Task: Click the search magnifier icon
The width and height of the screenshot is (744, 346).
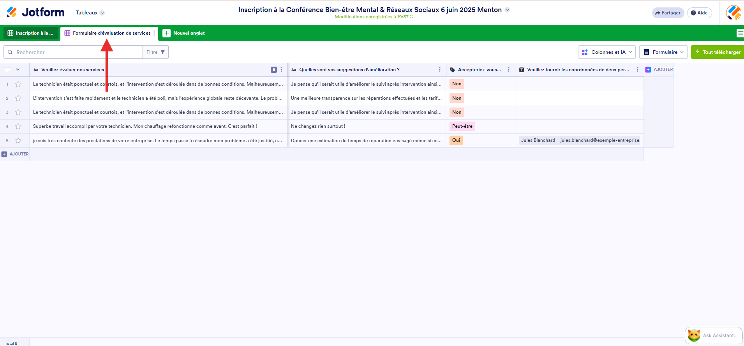Action: pos(10,52)
